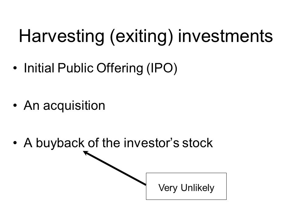Click the word "stock" ending the third bullet
Image resolution: width=292 pixels, height=219 pixels.
(x=197, y=143)
